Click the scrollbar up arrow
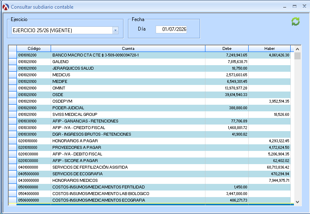 click(297, 49)
